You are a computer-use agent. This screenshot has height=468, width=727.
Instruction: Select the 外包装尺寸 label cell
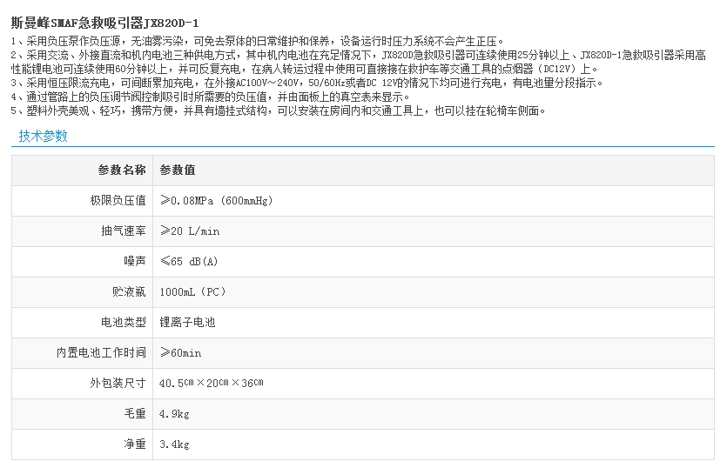[118, 383]
